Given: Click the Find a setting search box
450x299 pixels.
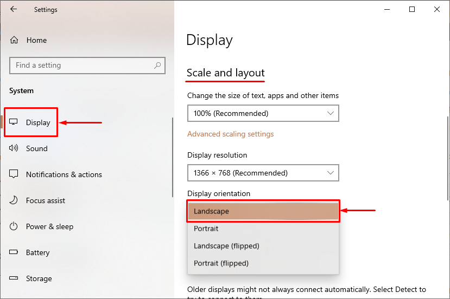Looking at the screenshot, I should pyautogui.click(x=87, y=66).
